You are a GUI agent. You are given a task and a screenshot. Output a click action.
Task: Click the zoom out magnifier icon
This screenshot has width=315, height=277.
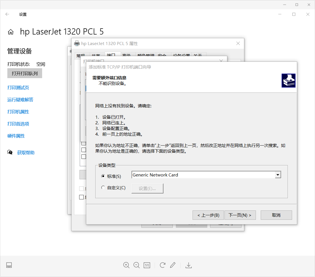pos(137,265)
